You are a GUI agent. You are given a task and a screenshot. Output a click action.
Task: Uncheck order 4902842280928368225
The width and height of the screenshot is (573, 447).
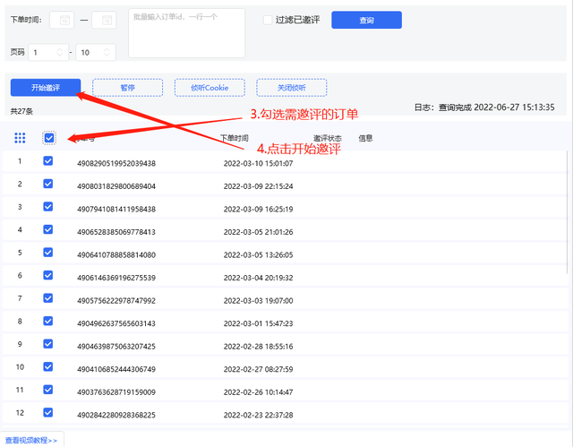(47, 412)
